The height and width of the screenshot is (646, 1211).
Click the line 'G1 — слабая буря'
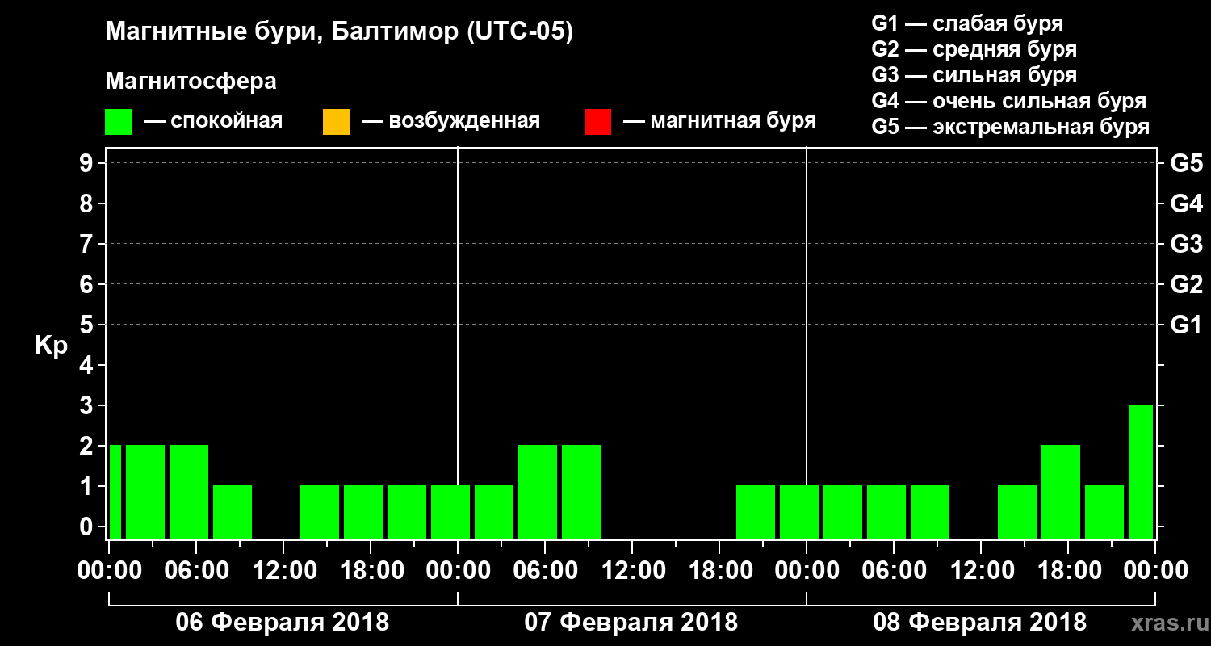click(x=967, y=23)
